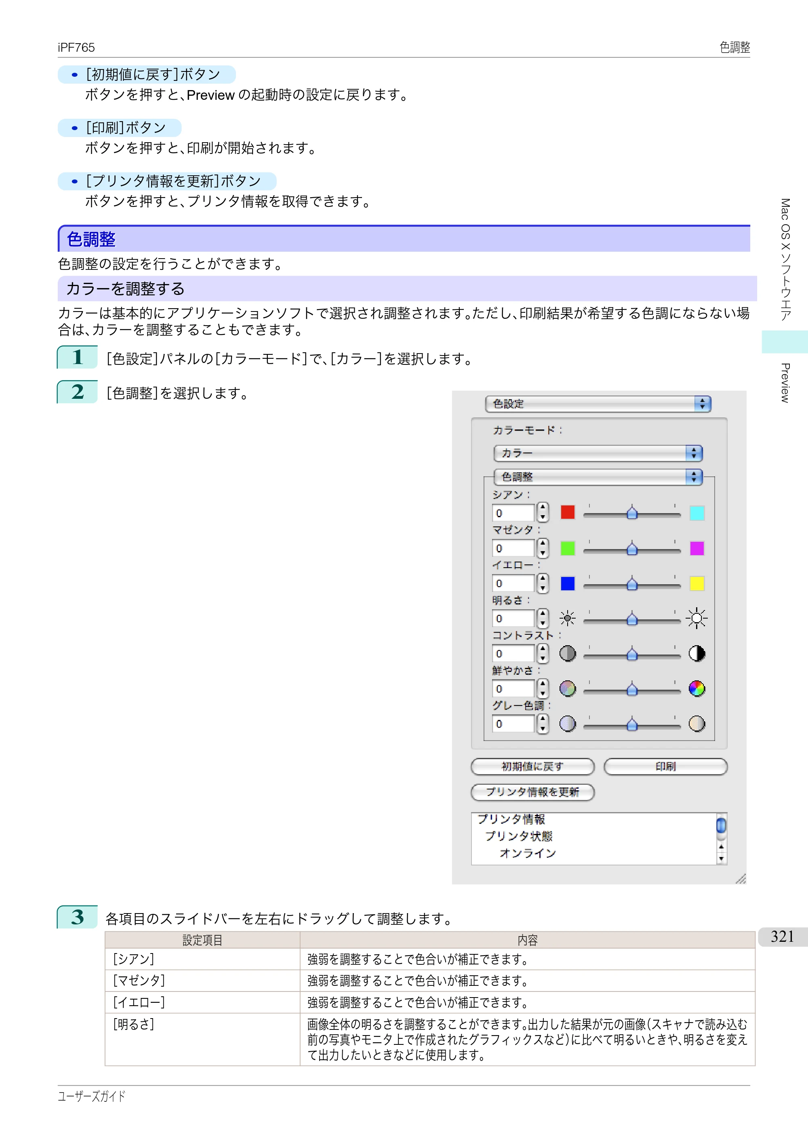Click the プリンタ情報を更新 button

pyautogui.click(x=532, y=792)
